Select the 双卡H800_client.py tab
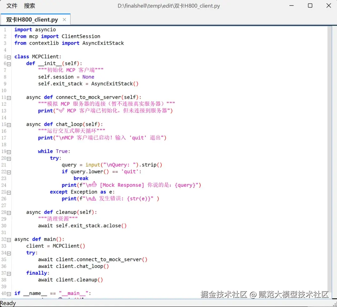 pos(32,20)
